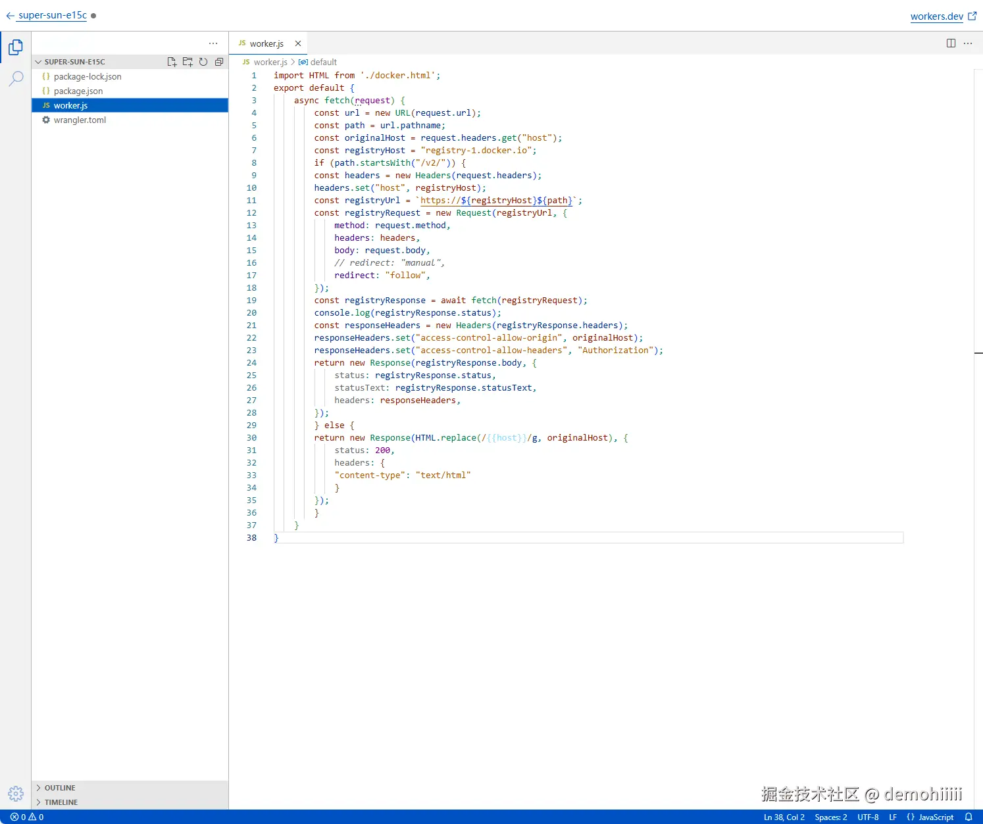
Task: Open the workers.dev external link icon
Action: 972,16
